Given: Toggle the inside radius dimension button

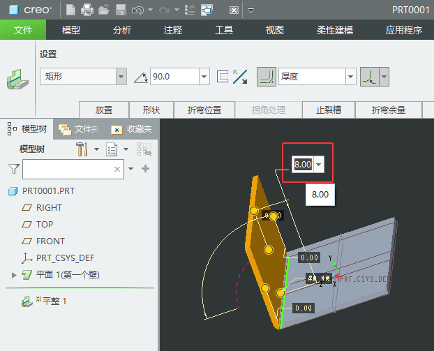Looking at the screenshot, I should pyautogui.click(x=370, y=77).
